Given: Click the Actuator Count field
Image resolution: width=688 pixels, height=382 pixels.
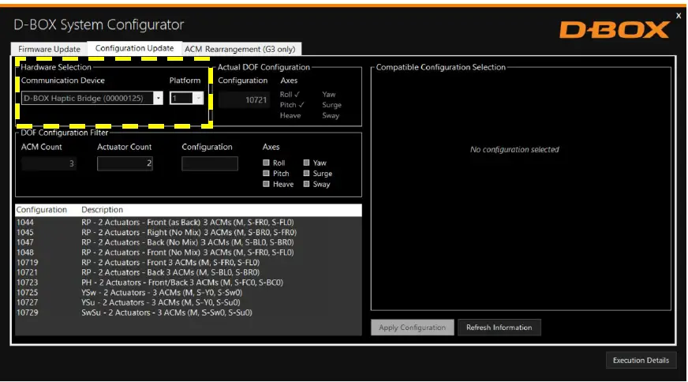Looking at the screenshot, I should click(x=125, y=163).
